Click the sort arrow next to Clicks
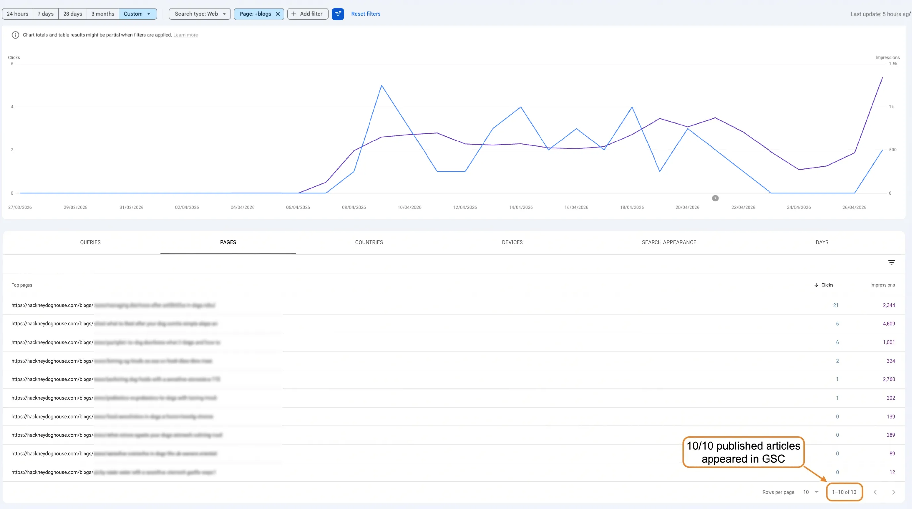The width and height of the screenshot is (912, 509). click(816, 285)
